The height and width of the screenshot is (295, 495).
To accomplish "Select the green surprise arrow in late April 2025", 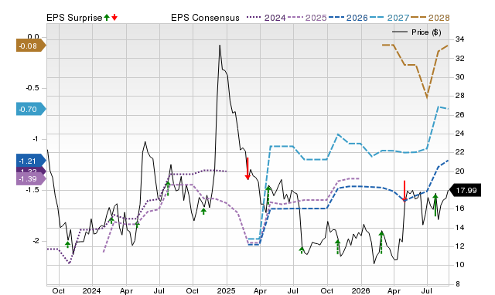I will tap(268, 195).
